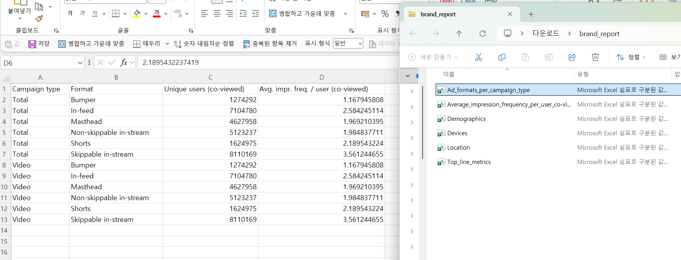Toggle underline formatting in the font group

coord(95,13)
